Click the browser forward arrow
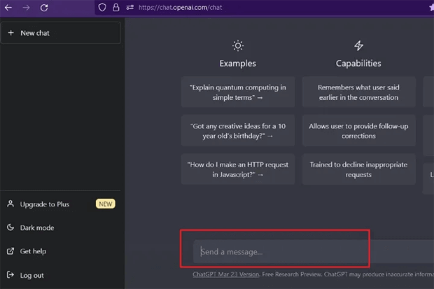The image size is (434, 289). [26, 7]
